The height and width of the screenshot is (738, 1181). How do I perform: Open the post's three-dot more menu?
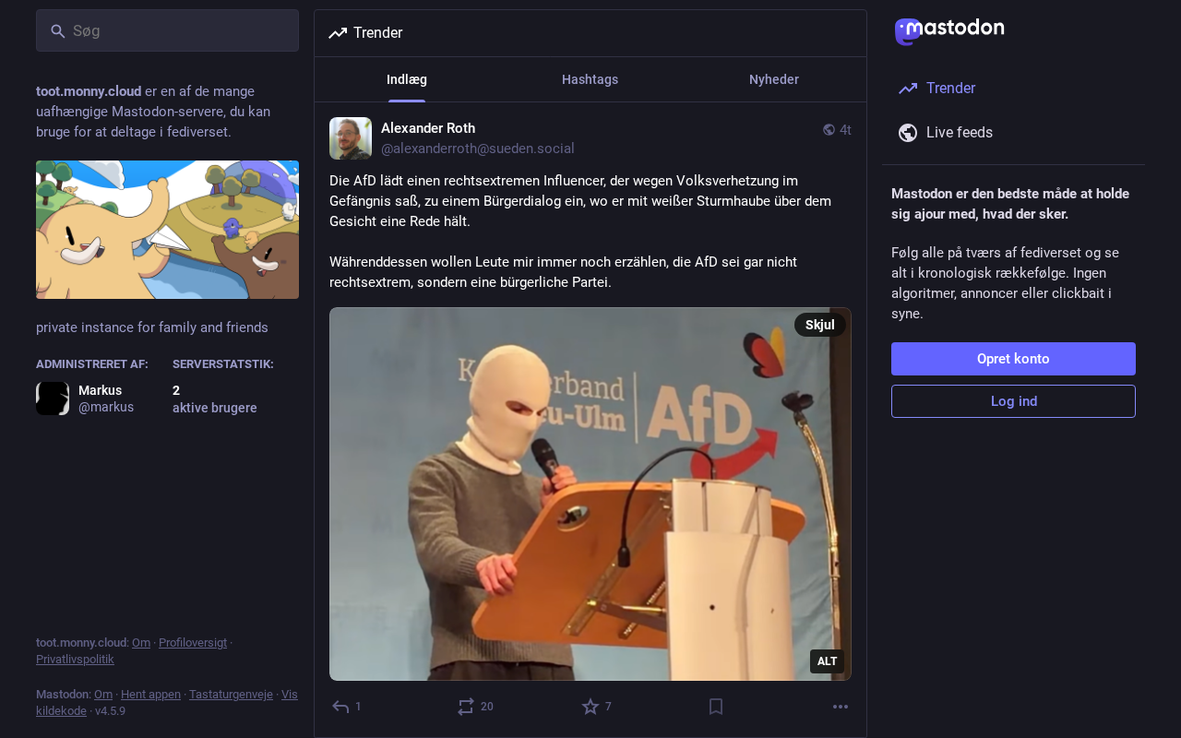click(841, 707)
